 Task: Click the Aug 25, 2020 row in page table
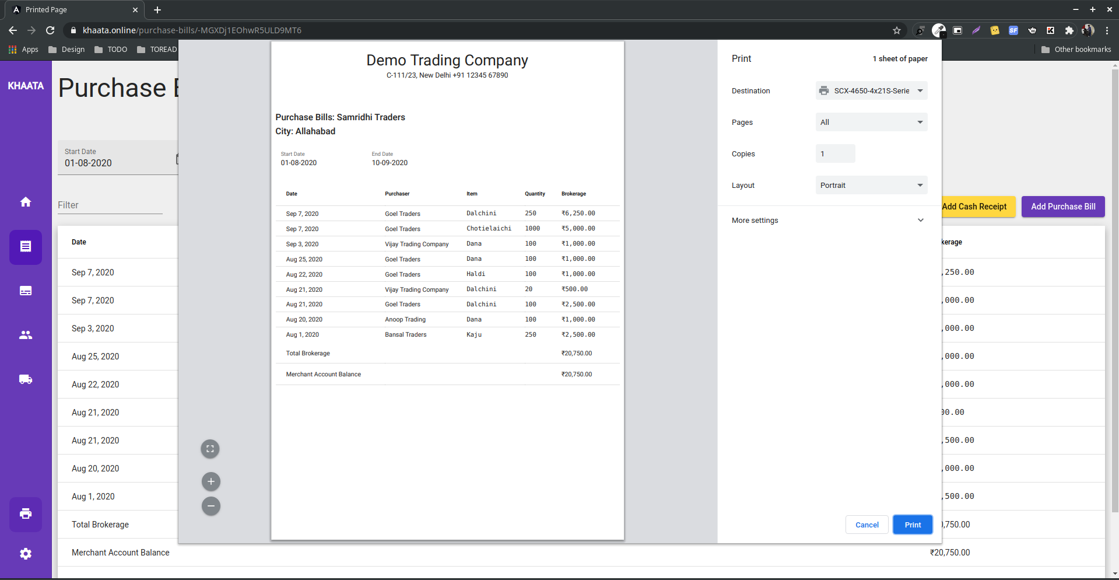pyautogui.click(x=95, y=357)
